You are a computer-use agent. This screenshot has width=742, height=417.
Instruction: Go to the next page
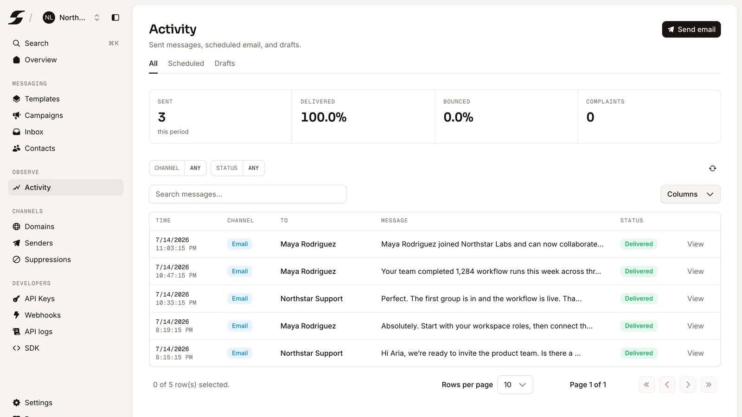pos(688,385)
